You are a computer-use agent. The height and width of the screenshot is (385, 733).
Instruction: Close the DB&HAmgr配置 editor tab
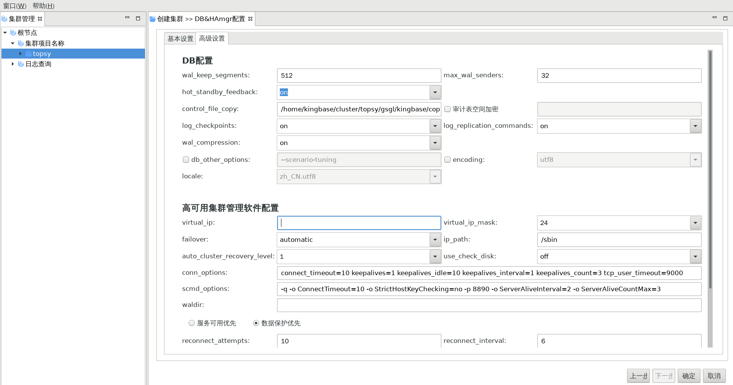[x=250, y=19]
